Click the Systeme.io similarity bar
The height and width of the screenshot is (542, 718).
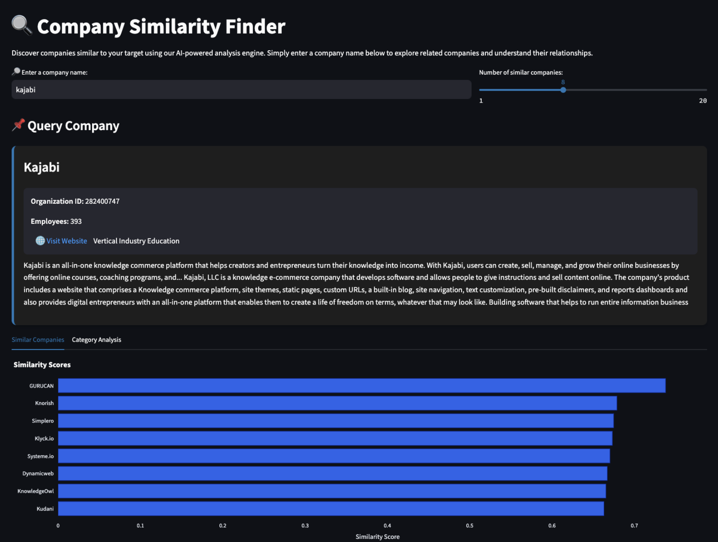pyautogui.click(x=334, y=456)
